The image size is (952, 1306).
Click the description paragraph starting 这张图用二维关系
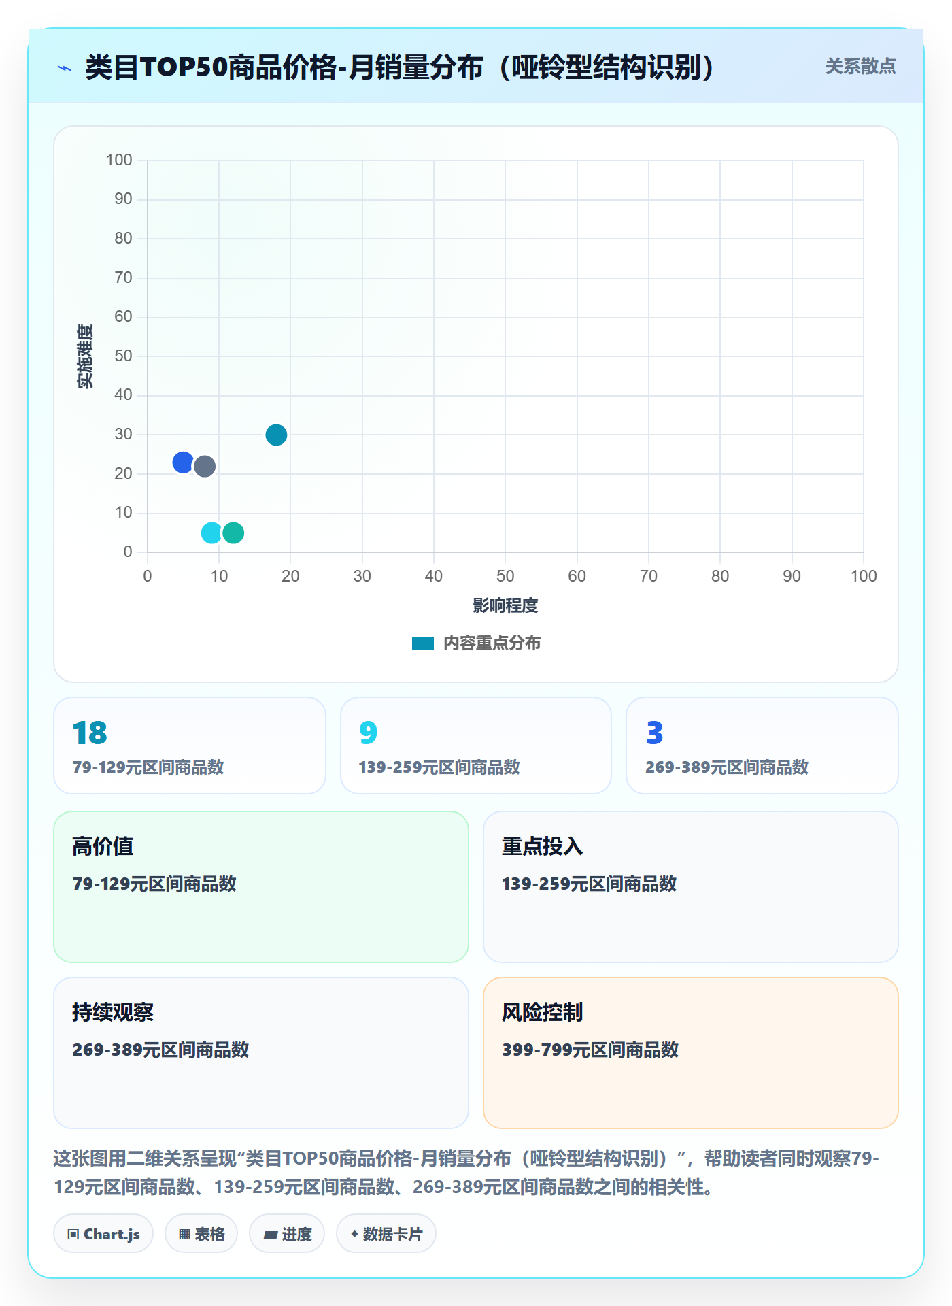tap(466, 1172)
